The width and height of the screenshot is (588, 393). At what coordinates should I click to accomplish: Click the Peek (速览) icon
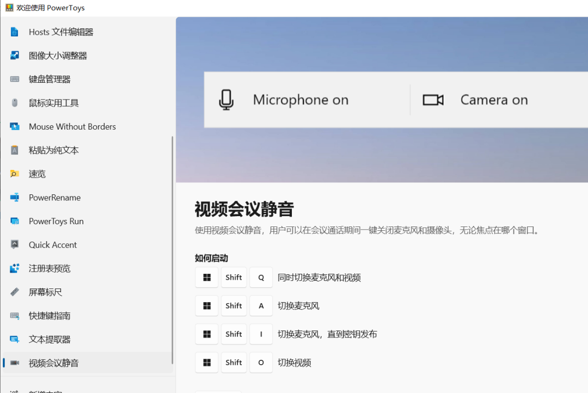point(14,174)
